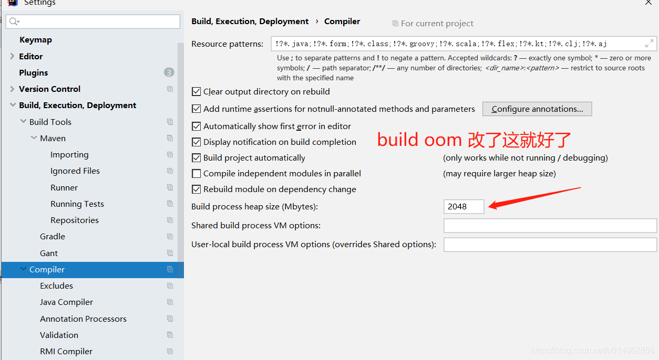Click the icon next to For current project

coord(395,24)
